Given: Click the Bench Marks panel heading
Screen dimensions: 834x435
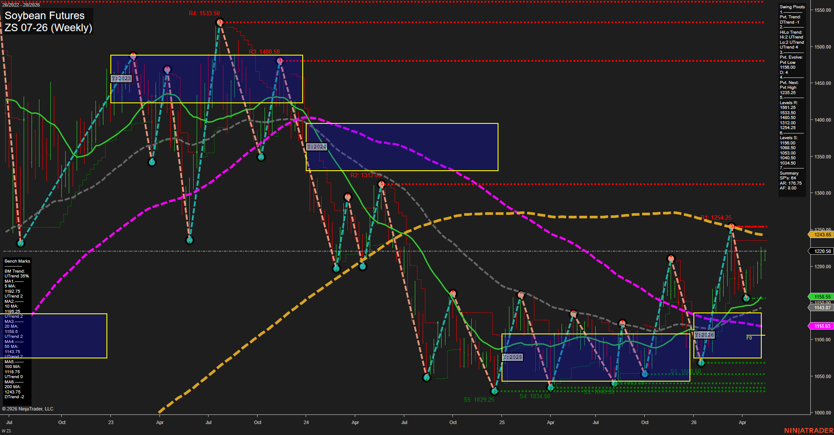Looking at the screenshot, I should pyautogui.click(x=18, y=261).
